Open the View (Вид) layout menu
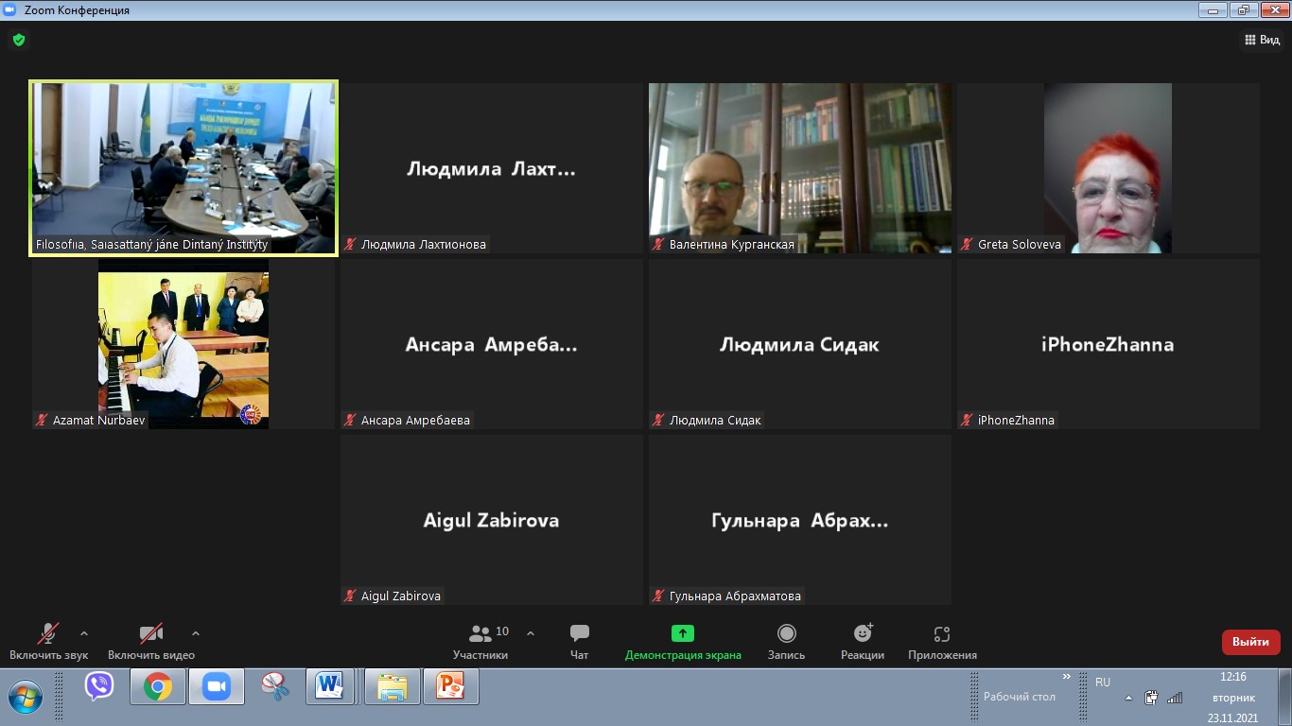The height and width of the screenshot is (726, 1292). coord(1262,40)
